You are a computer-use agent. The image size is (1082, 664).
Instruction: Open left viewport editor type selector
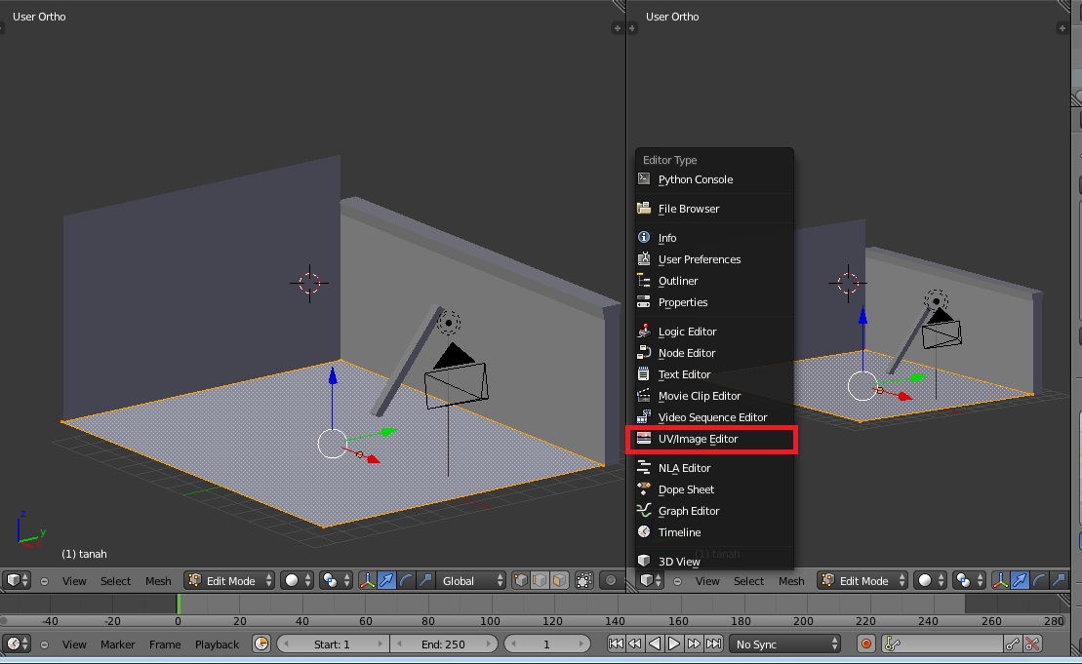(18, 580)
